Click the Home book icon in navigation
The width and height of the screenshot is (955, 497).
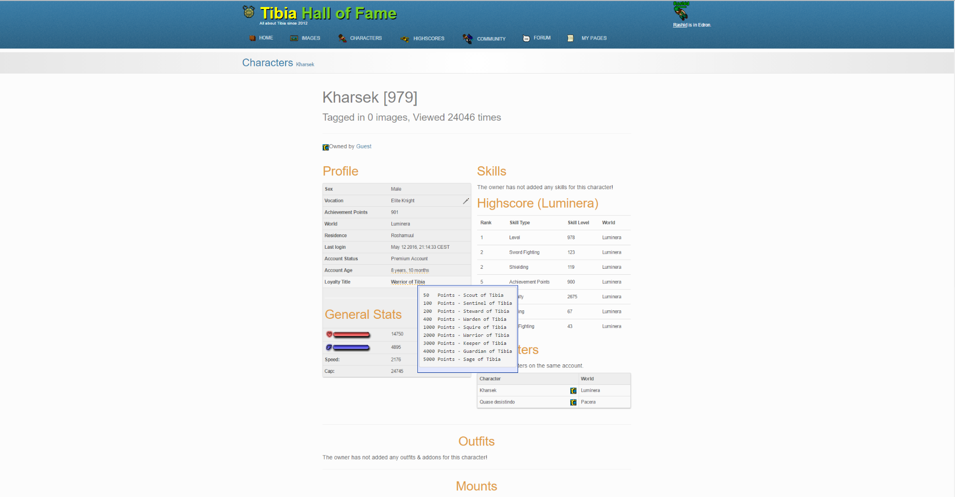[253, 38]
